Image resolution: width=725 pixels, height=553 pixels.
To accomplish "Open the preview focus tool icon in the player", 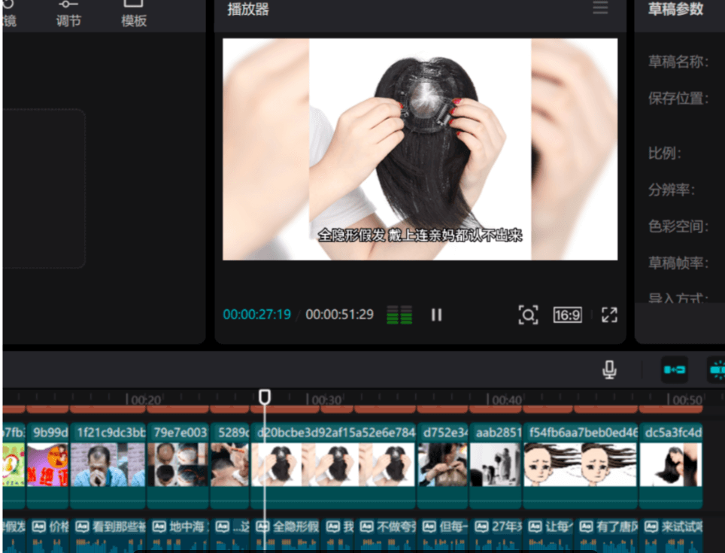I will [528, 314].
